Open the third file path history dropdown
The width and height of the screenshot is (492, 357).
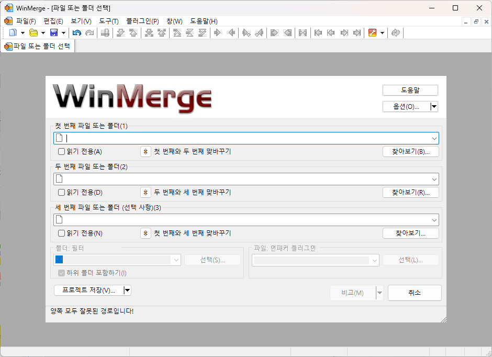(434, 220)
